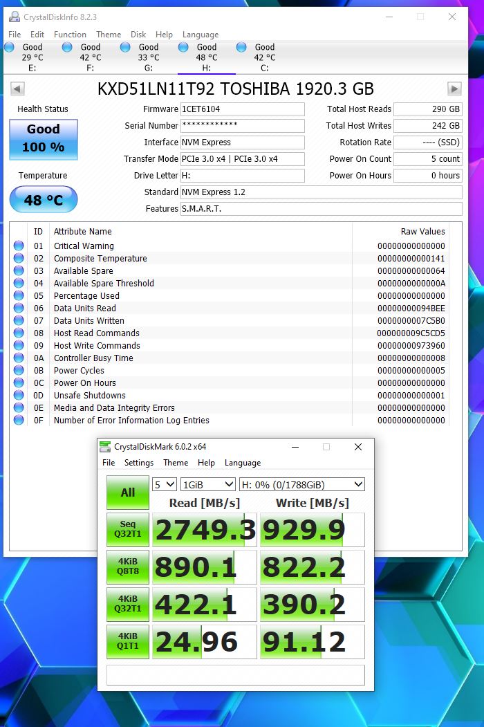Select disk C: status orb at 42 °C
This screenshot has height=727, width=484.
coord(241,47)
